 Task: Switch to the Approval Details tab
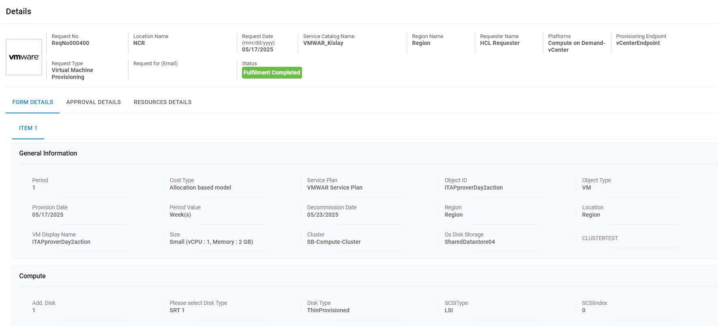tap(93, 102)
